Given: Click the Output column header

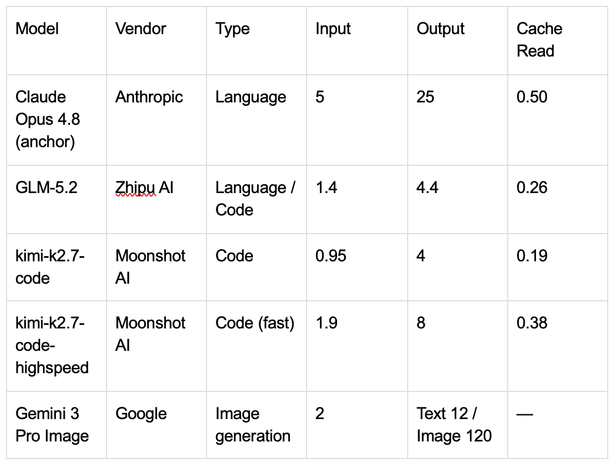Looking at the screenshot, I should pos(458,40).
